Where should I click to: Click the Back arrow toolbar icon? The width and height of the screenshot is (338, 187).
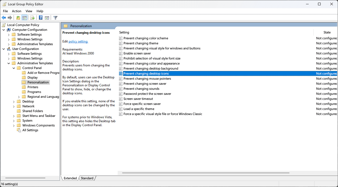tap(4, 18)
